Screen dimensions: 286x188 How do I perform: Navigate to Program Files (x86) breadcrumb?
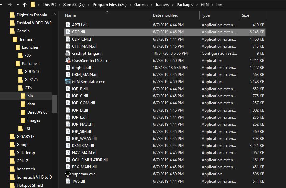pos(109,5)
